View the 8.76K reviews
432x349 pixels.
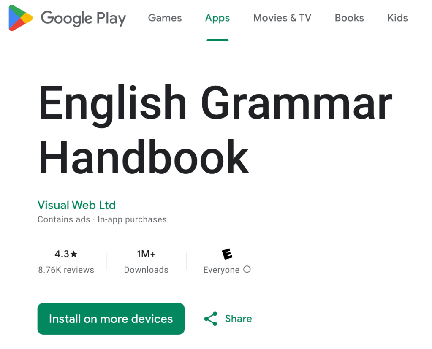(66, 270)
